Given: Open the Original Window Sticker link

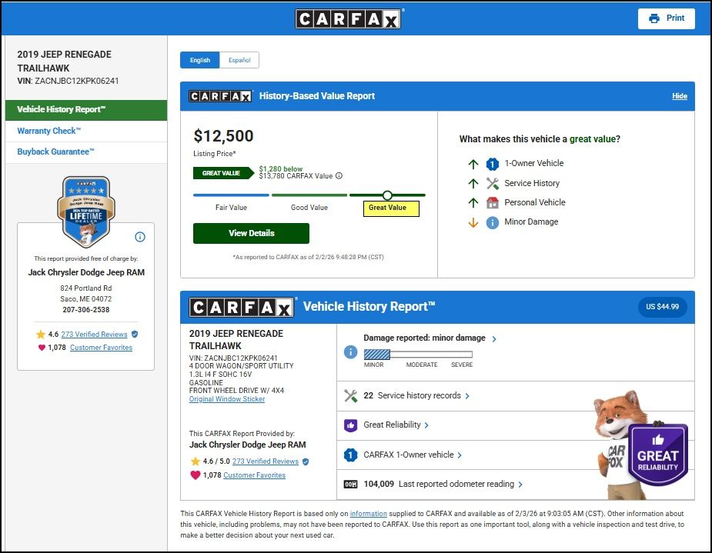Looking at the screenshot, I should tap(227, 399).
